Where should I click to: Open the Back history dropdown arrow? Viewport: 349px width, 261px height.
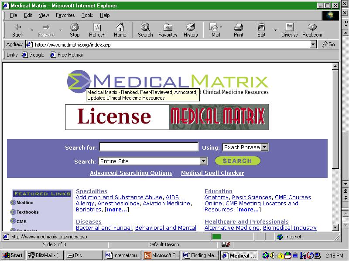(32, 30)
